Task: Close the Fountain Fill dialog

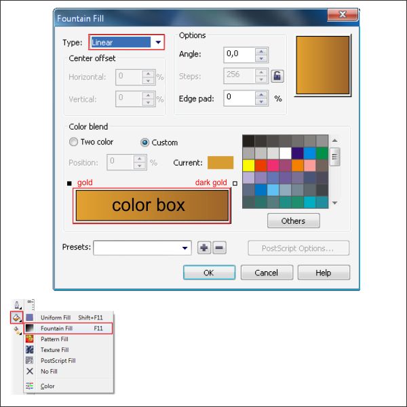Action: coord(343,14)
